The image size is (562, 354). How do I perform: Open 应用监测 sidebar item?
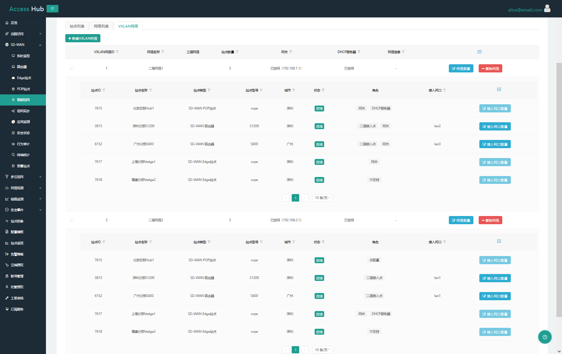23,122
